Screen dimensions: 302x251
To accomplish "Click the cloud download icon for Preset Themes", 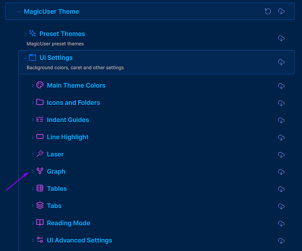I will click(x=281, y=38).
